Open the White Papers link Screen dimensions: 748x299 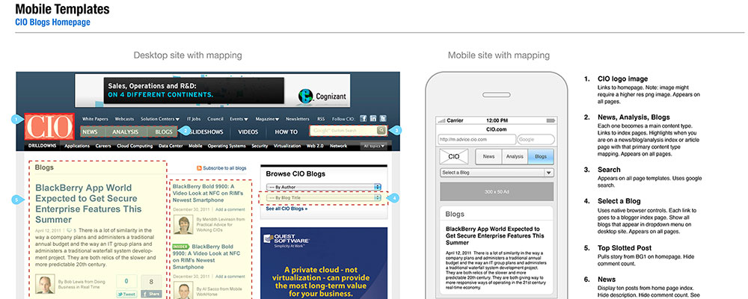tap(95, 119)
